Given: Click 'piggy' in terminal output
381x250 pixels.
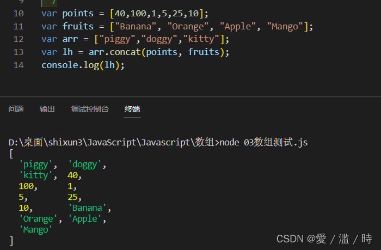Looking at the screenshot, I should click(x=36, y=164).
